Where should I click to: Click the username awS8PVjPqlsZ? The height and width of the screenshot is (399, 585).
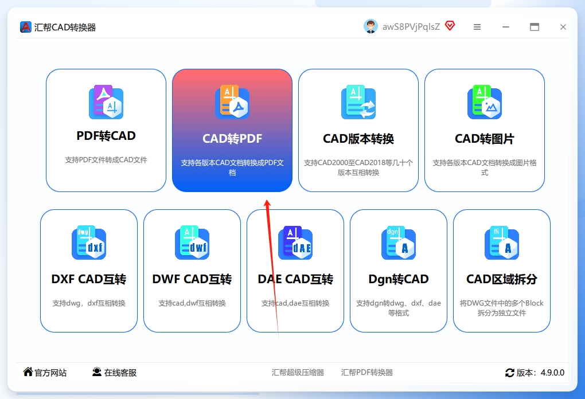point(411,27)
